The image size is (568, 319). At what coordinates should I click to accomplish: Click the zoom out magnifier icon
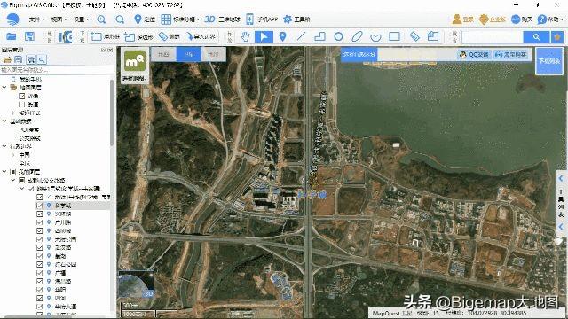120,19
